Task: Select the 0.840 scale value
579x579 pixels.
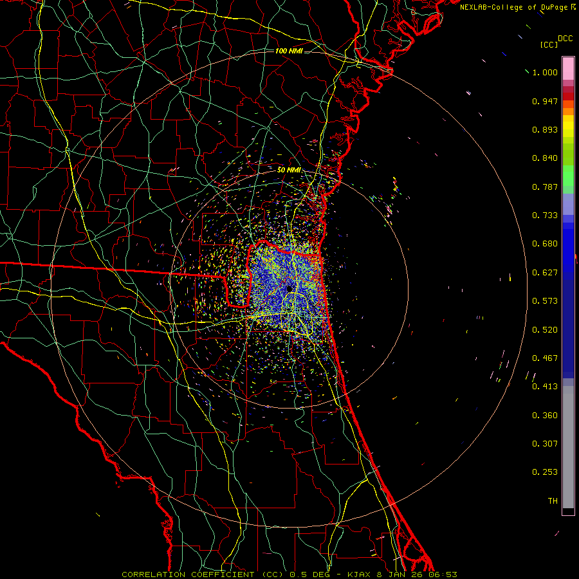Action: point(545,158)
